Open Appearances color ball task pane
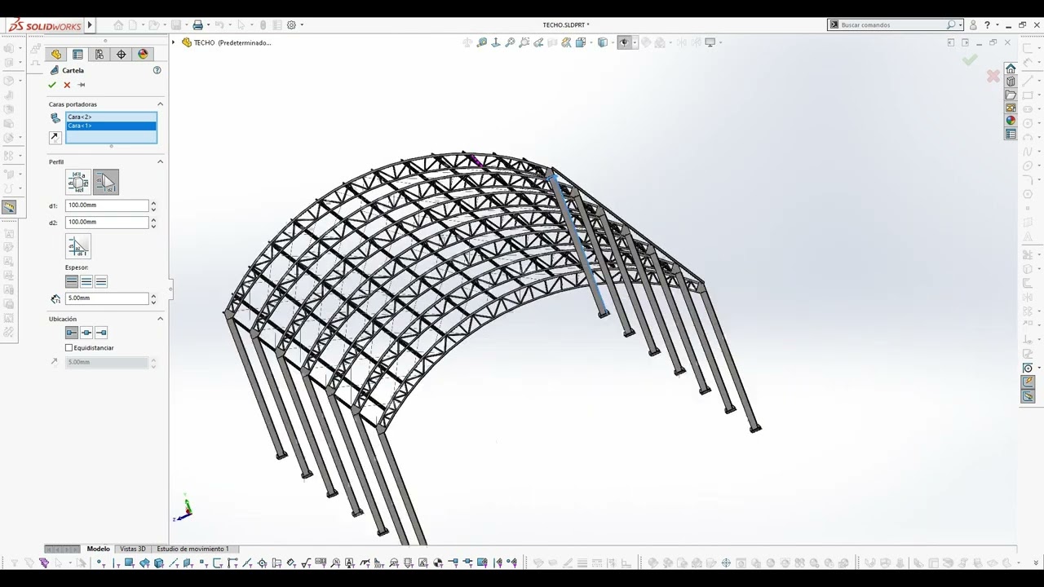This screenshot has height=587, width=1044. coord(1011,121)
